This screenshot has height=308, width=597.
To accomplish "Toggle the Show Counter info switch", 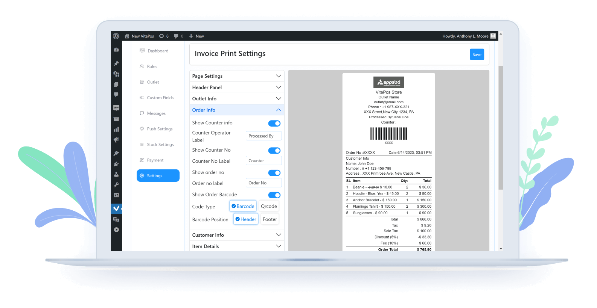I will (274, 124).
